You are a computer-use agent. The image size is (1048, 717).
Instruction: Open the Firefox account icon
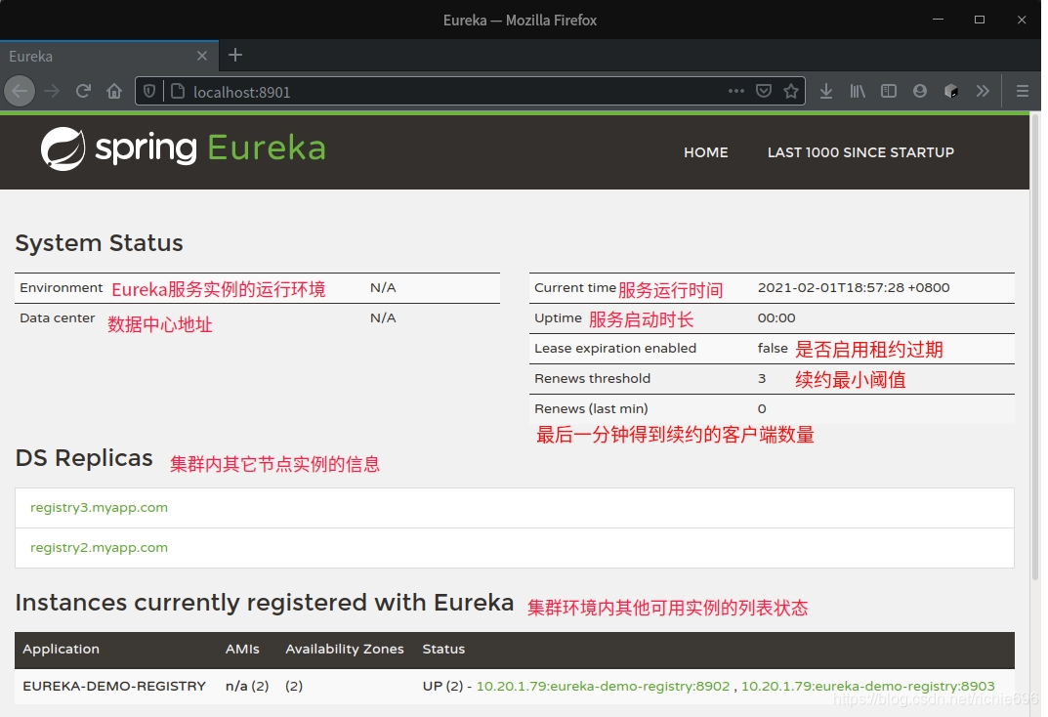pyautogui.click(x=920, y=91)
